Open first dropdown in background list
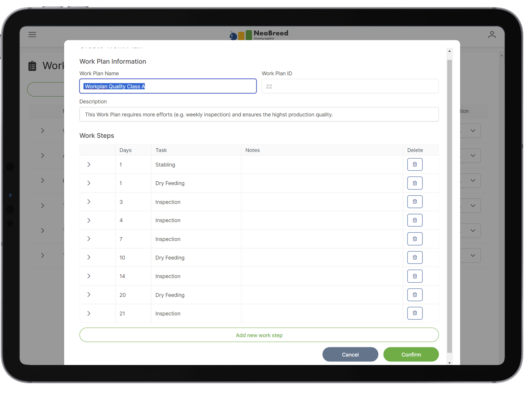The height and width of the screenshot is (393, 525). tap(473, 131)
